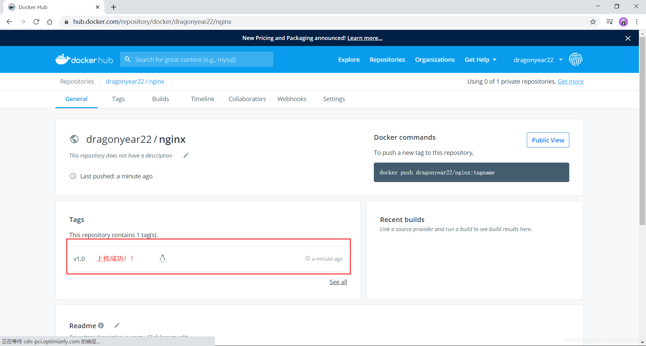Click the v1.0 tag name
The height and width of the screenshot is (346, 646).
[x=79, y=259]
